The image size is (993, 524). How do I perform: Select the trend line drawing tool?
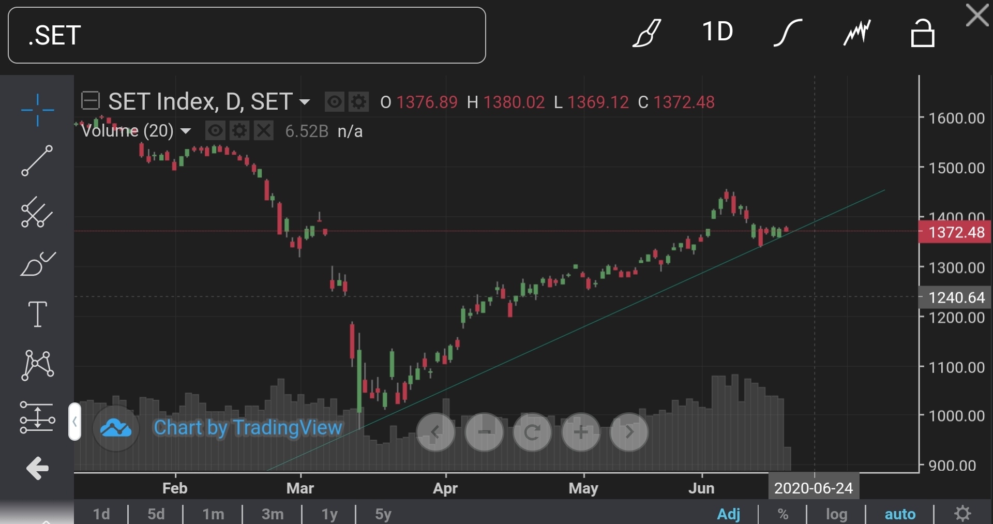point(37,160)
